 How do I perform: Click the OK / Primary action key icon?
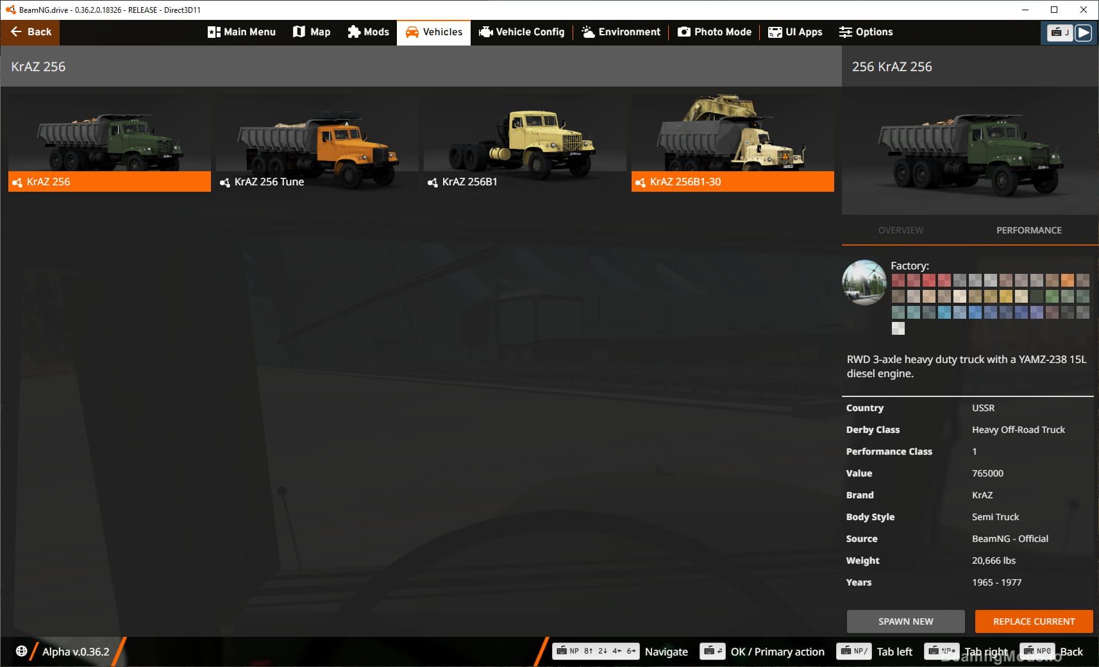point(712,651)
